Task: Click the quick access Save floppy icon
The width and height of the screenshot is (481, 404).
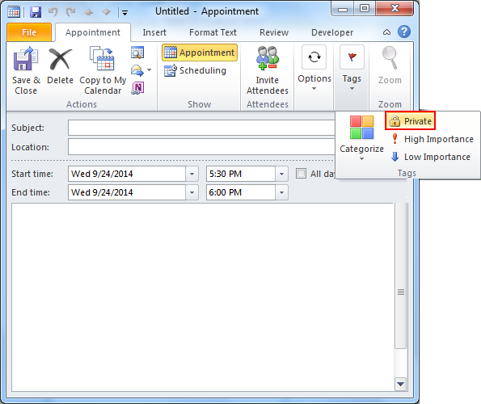Action: pyautogui.click(x=36, y=13)
